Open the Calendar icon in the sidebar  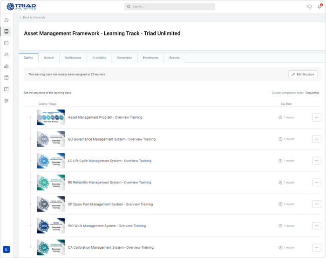point(7,43)
